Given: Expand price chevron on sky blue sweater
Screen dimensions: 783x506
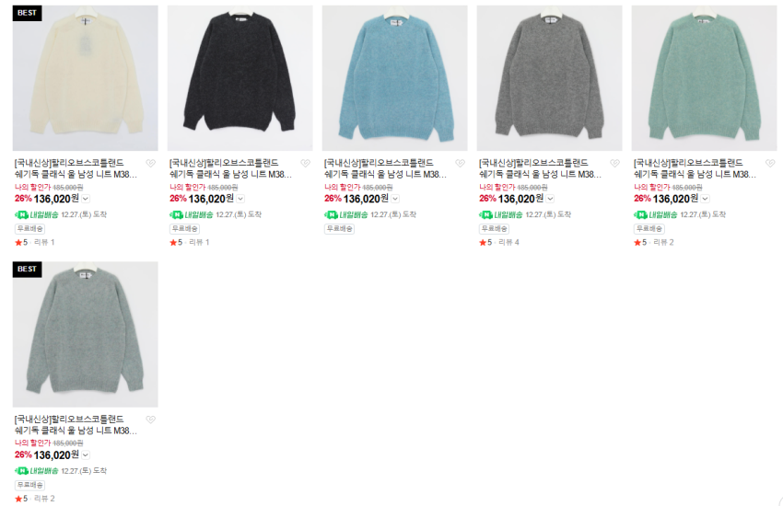Looking at the screenshot, I should [395, 199].
